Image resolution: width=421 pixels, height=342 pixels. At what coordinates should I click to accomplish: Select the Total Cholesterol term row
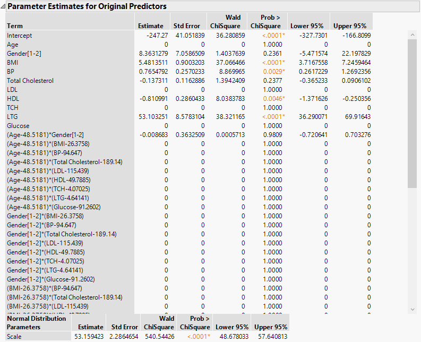pyautogui.click(x=30, y=81)
